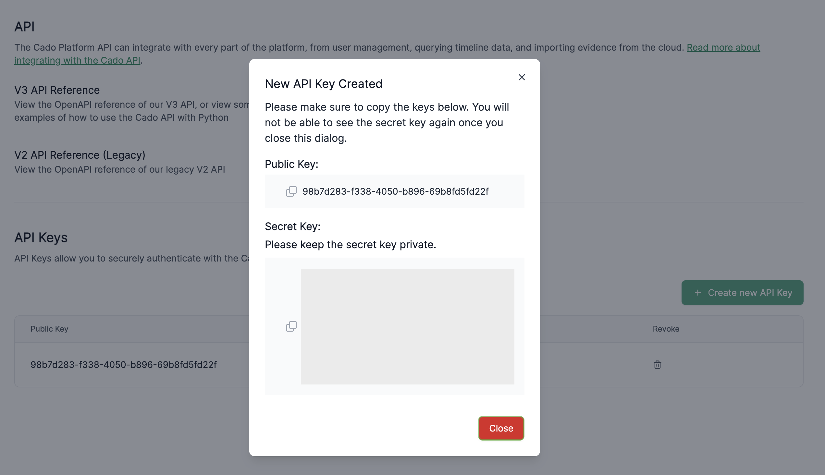This screenshot has height=475, width=825.
Task: Open V2 API Reference (Legacy)
Action: pyautogui.click(x=80, y=155)
